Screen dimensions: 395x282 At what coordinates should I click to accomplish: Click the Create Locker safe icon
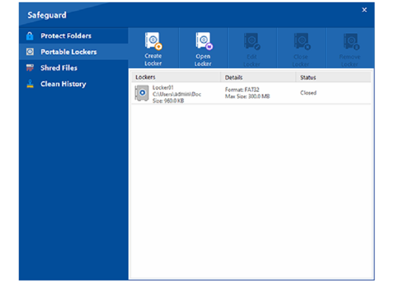coord(153,41)
